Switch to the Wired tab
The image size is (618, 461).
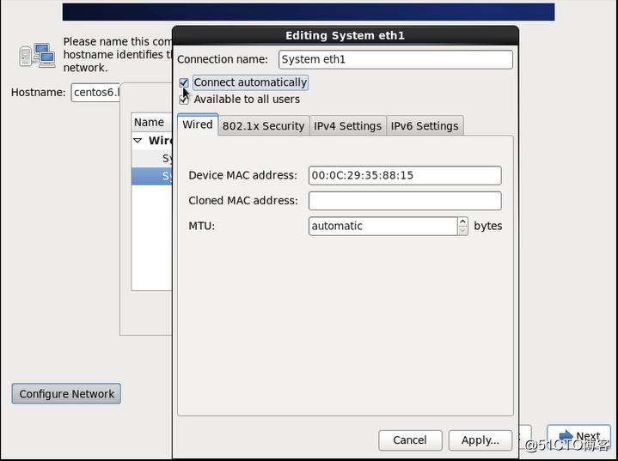pos(198,124)
